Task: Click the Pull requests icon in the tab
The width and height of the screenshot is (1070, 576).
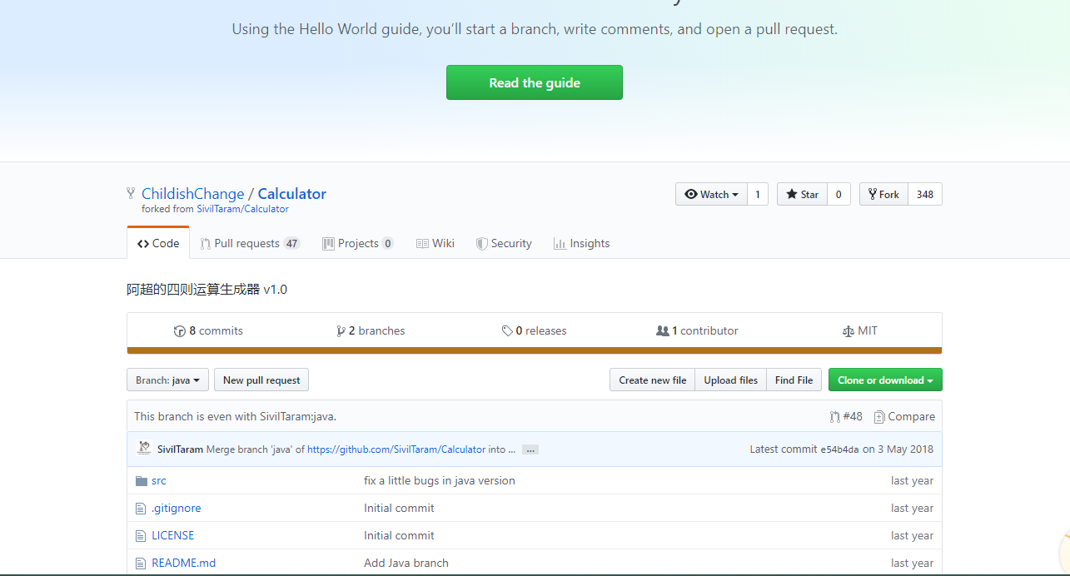Action: (205, 243)
